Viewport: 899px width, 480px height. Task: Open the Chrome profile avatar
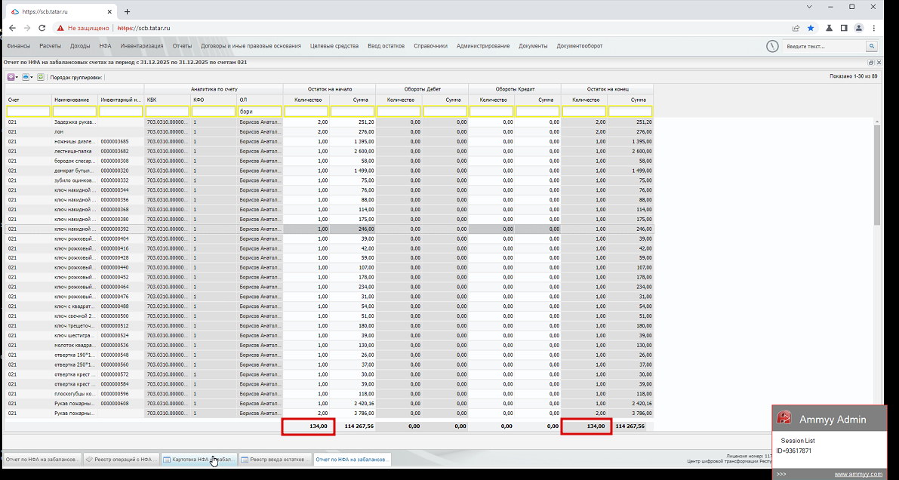[x=859, y=28]
